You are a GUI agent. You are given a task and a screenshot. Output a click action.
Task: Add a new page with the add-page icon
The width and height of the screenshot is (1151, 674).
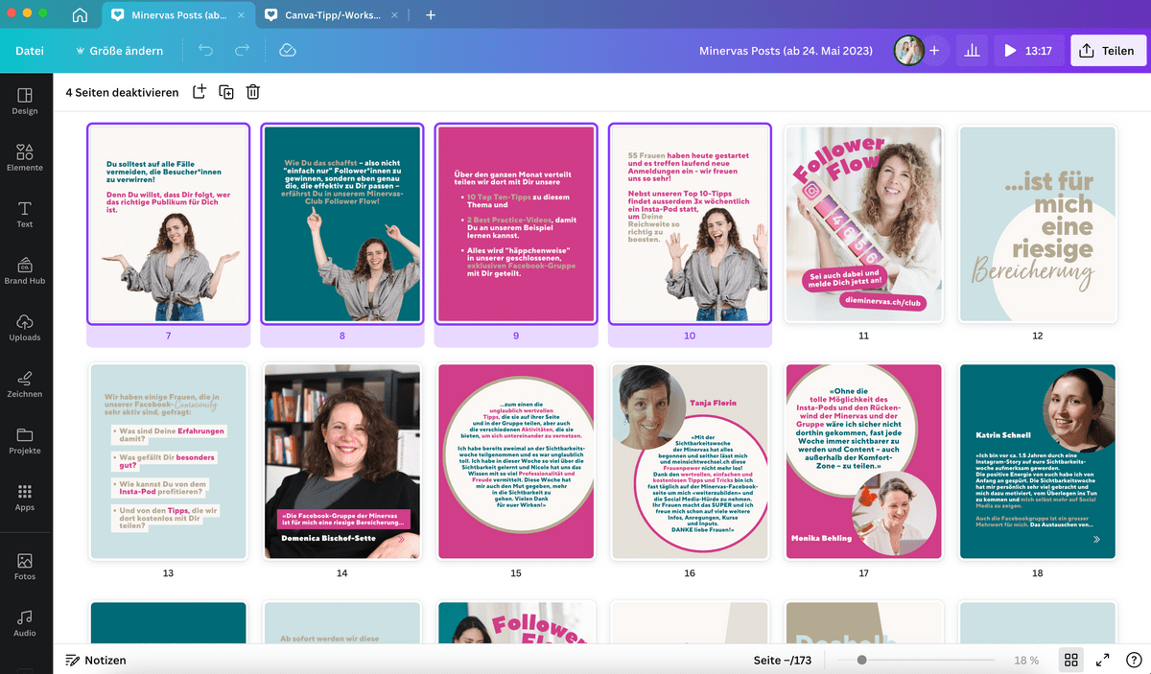pos(200,92)
